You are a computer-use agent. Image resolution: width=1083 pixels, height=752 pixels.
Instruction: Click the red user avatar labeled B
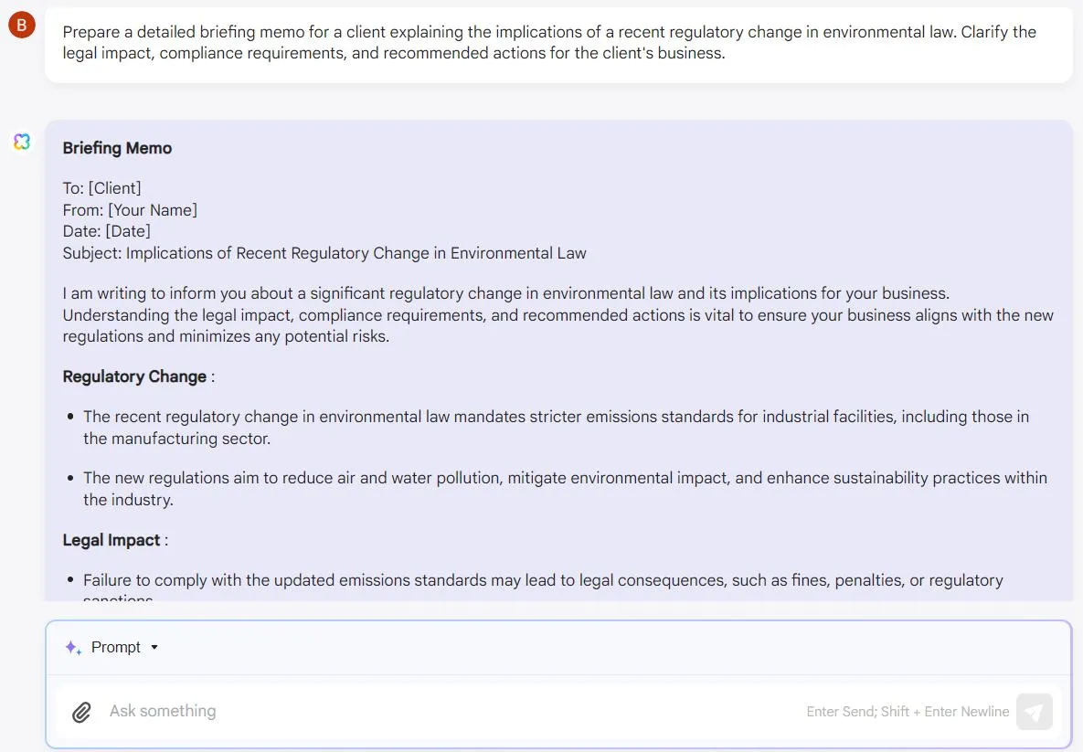click(21, 25)
